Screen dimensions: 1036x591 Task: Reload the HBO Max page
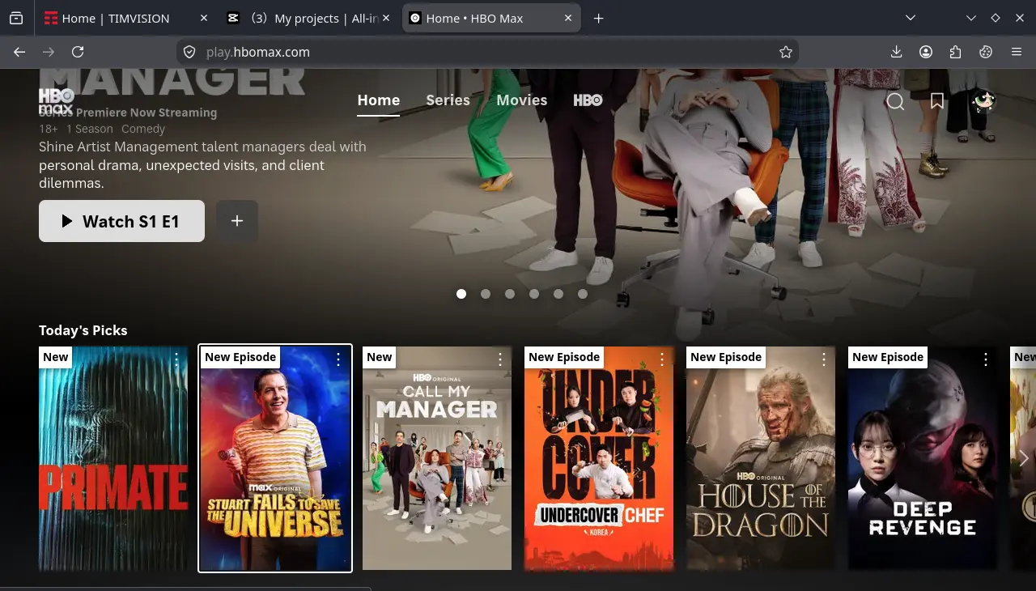tap(78, 52)
